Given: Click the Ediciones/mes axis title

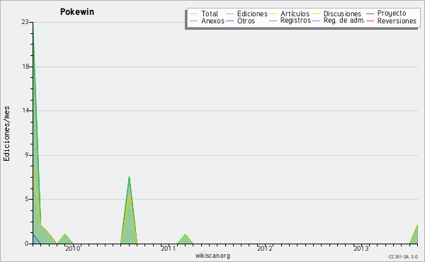Looking at the screenshot, I should click(x=6, y=134).
